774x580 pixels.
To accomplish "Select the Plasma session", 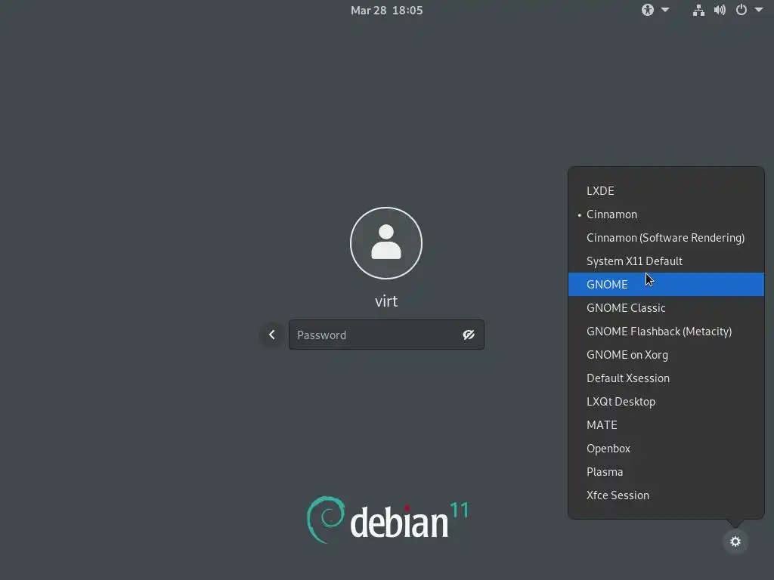I will tap(666, 472).
